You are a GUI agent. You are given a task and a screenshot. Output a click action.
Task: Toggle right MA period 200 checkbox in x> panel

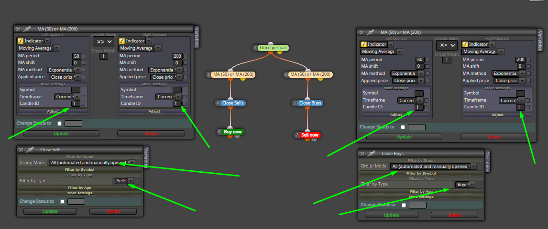click(185, 56)
